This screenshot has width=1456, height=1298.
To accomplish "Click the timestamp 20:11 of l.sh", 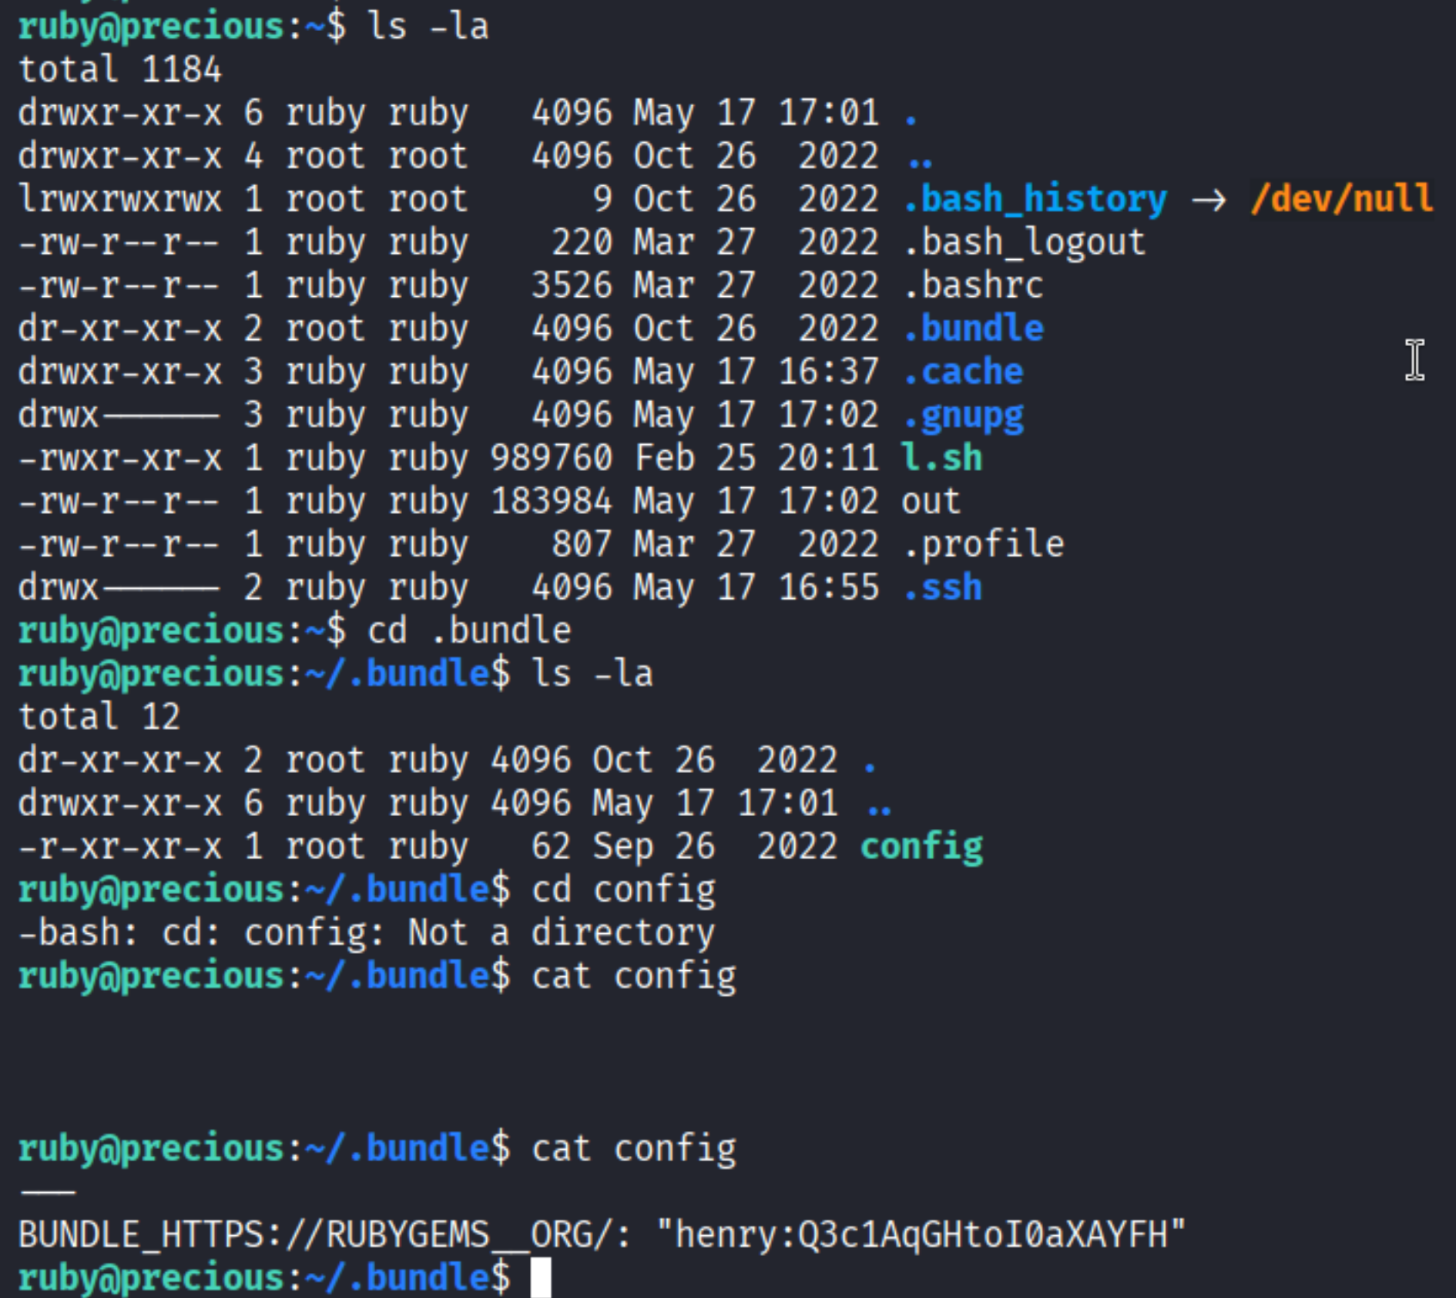I will pyautogui.click(x=828, y=458).
